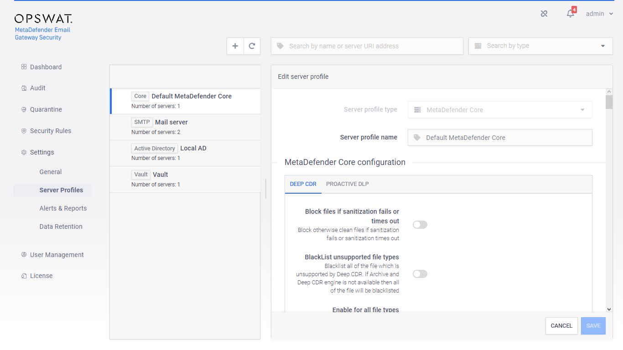
Task: Select the Local AD profile
Action: tap(185, 153)
